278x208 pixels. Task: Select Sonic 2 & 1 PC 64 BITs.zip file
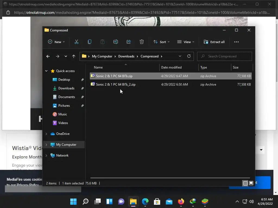click(171, 76)
